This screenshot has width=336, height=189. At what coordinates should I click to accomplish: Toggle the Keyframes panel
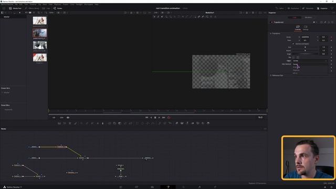coord(293,8)
